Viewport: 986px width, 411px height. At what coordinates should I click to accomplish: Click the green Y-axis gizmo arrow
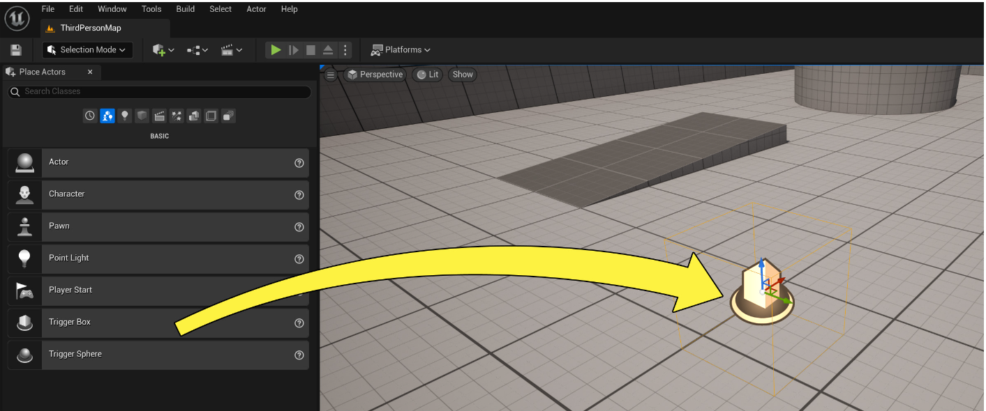(x=779, y=299)
